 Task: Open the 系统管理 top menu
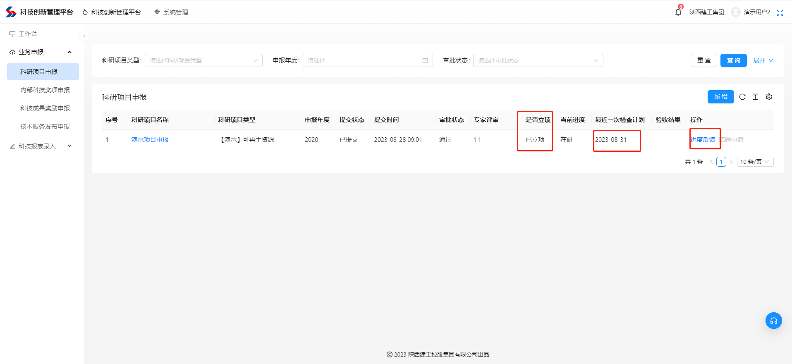171,12
